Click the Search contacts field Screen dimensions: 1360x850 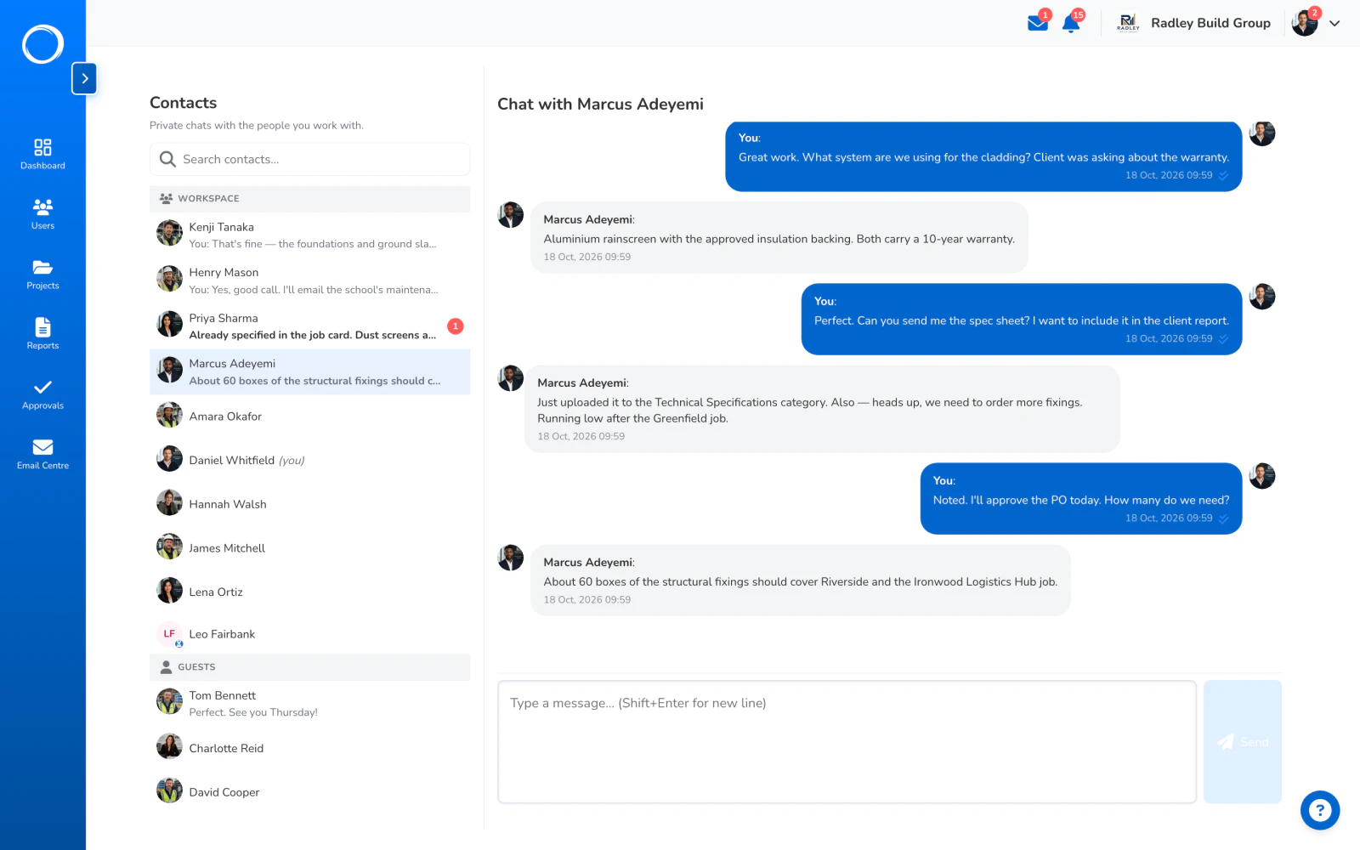pyautogui.click(x=309, y=159)
